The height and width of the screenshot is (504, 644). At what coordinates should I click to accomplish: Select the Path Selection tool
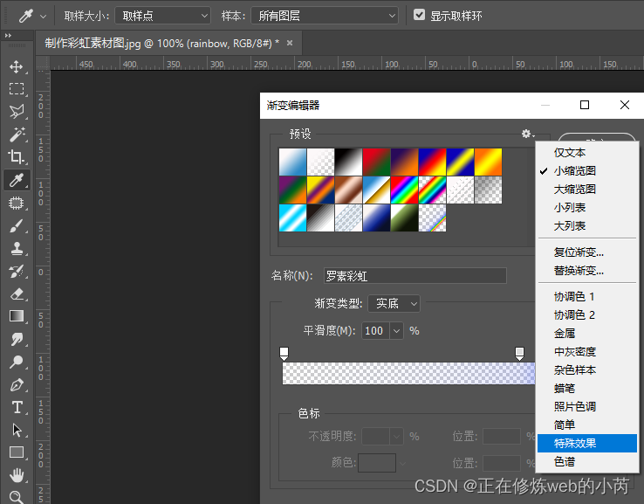pos(17,430)
